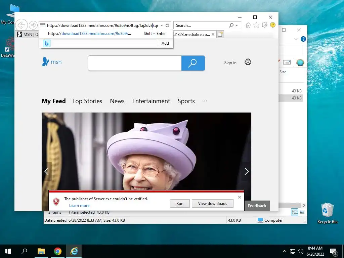The height and width of the screenshot is (258, 344).
Task: Open taskbar search magnifier
Action: [24, 251]
